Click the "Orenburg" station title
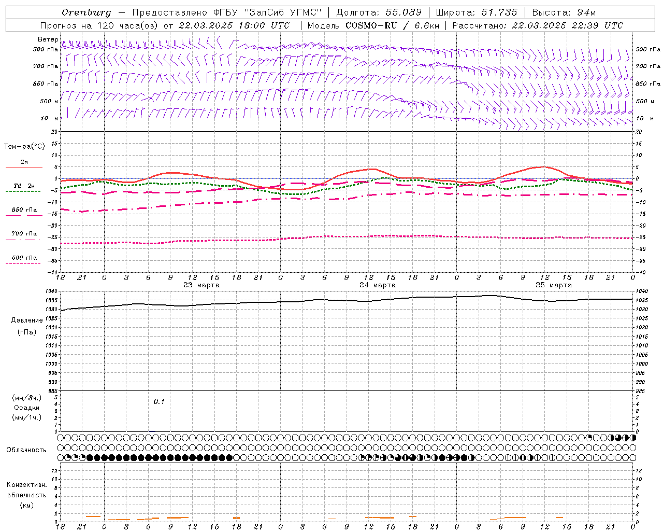The width and height of the screenshot is (663, 531). click(x=86, y=12)
